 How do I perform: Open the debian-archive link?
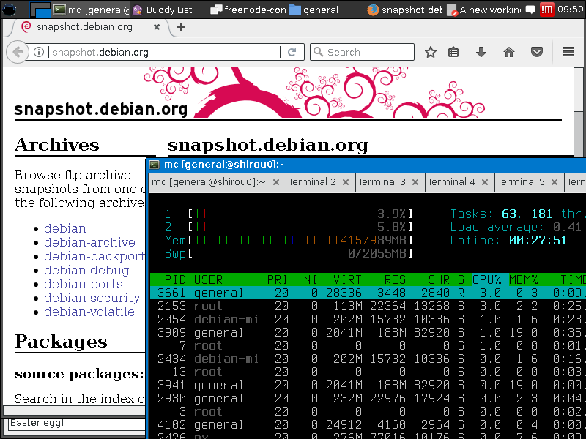pyautogui.click(x=89, y=242)
